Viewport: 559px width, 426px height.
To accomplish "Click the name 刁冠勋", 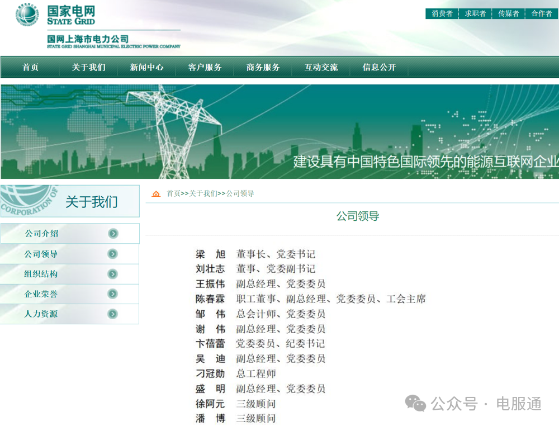I will (210, 373).
